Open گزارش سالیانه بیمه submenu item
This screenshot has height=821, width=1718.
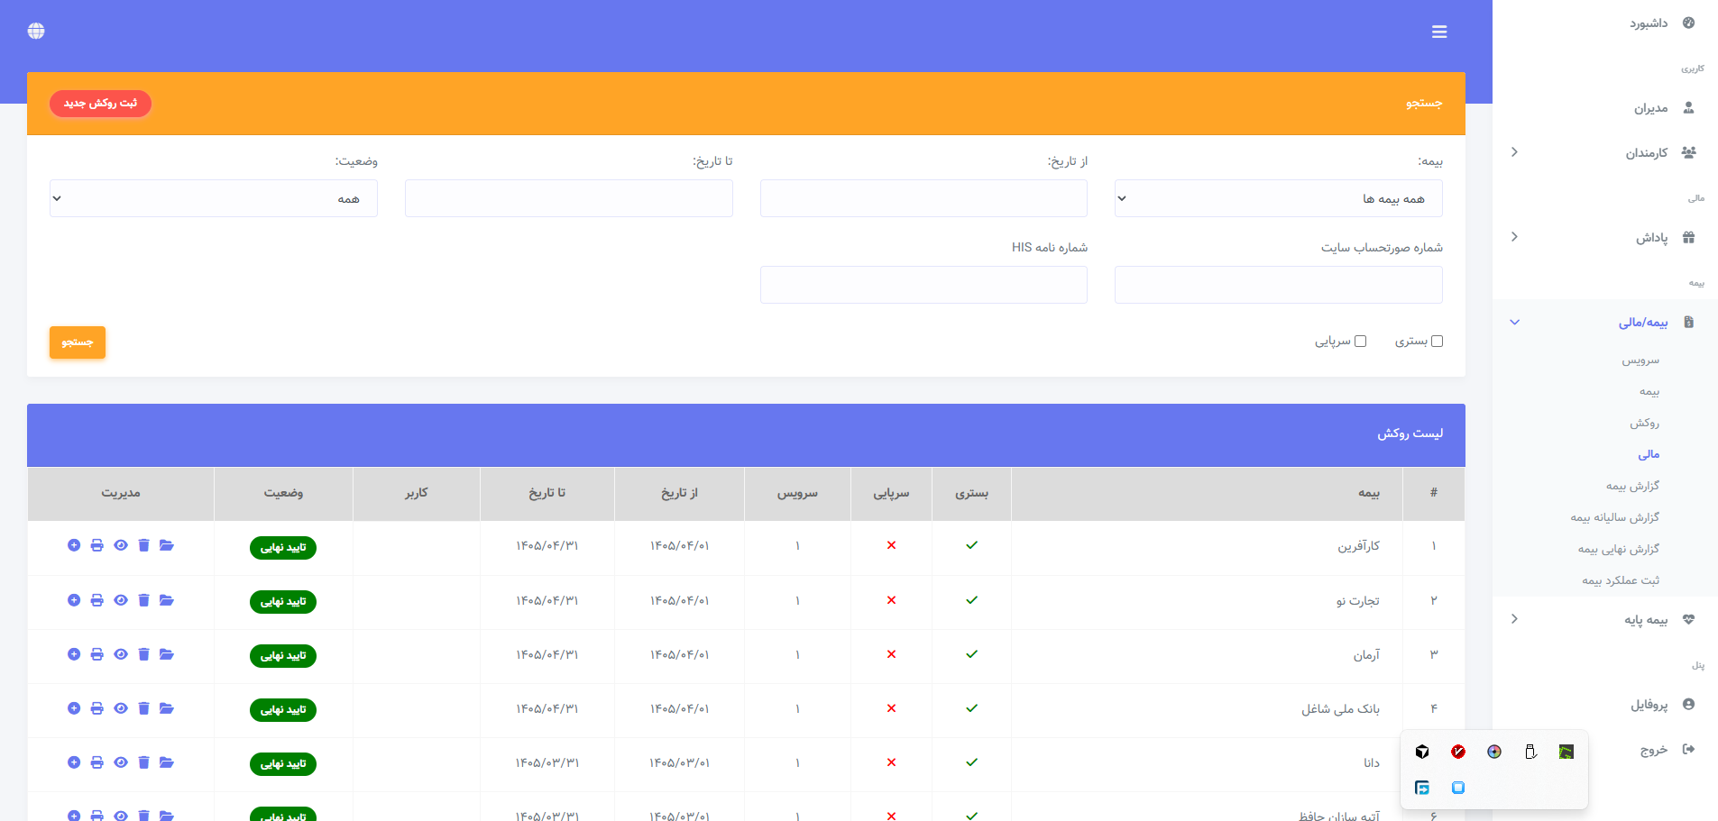point(1614,517)
